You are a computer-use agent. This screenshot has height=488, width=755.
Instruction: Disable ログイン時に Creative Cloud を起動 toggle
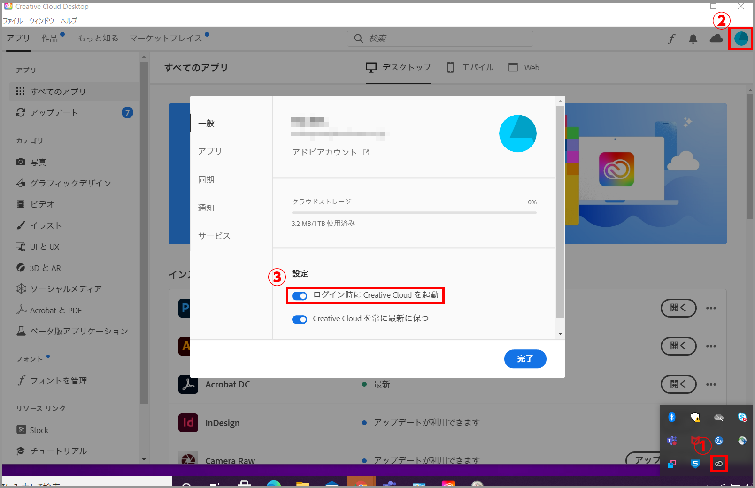point(300,295)
